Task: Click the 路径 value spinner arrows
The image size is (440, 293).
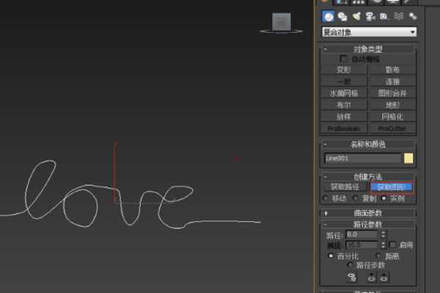Action: [x=384, y=234]
